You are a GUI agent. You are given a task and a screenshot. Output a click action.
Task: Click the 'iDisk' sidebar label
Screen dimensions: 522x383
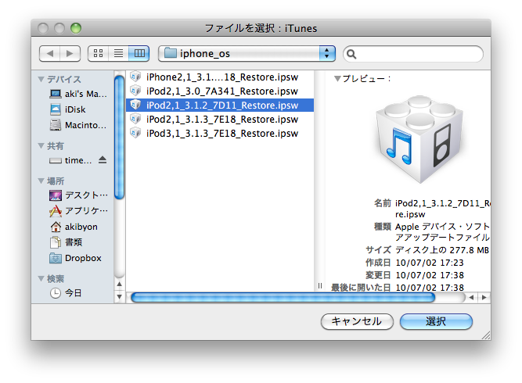point(75,109)
